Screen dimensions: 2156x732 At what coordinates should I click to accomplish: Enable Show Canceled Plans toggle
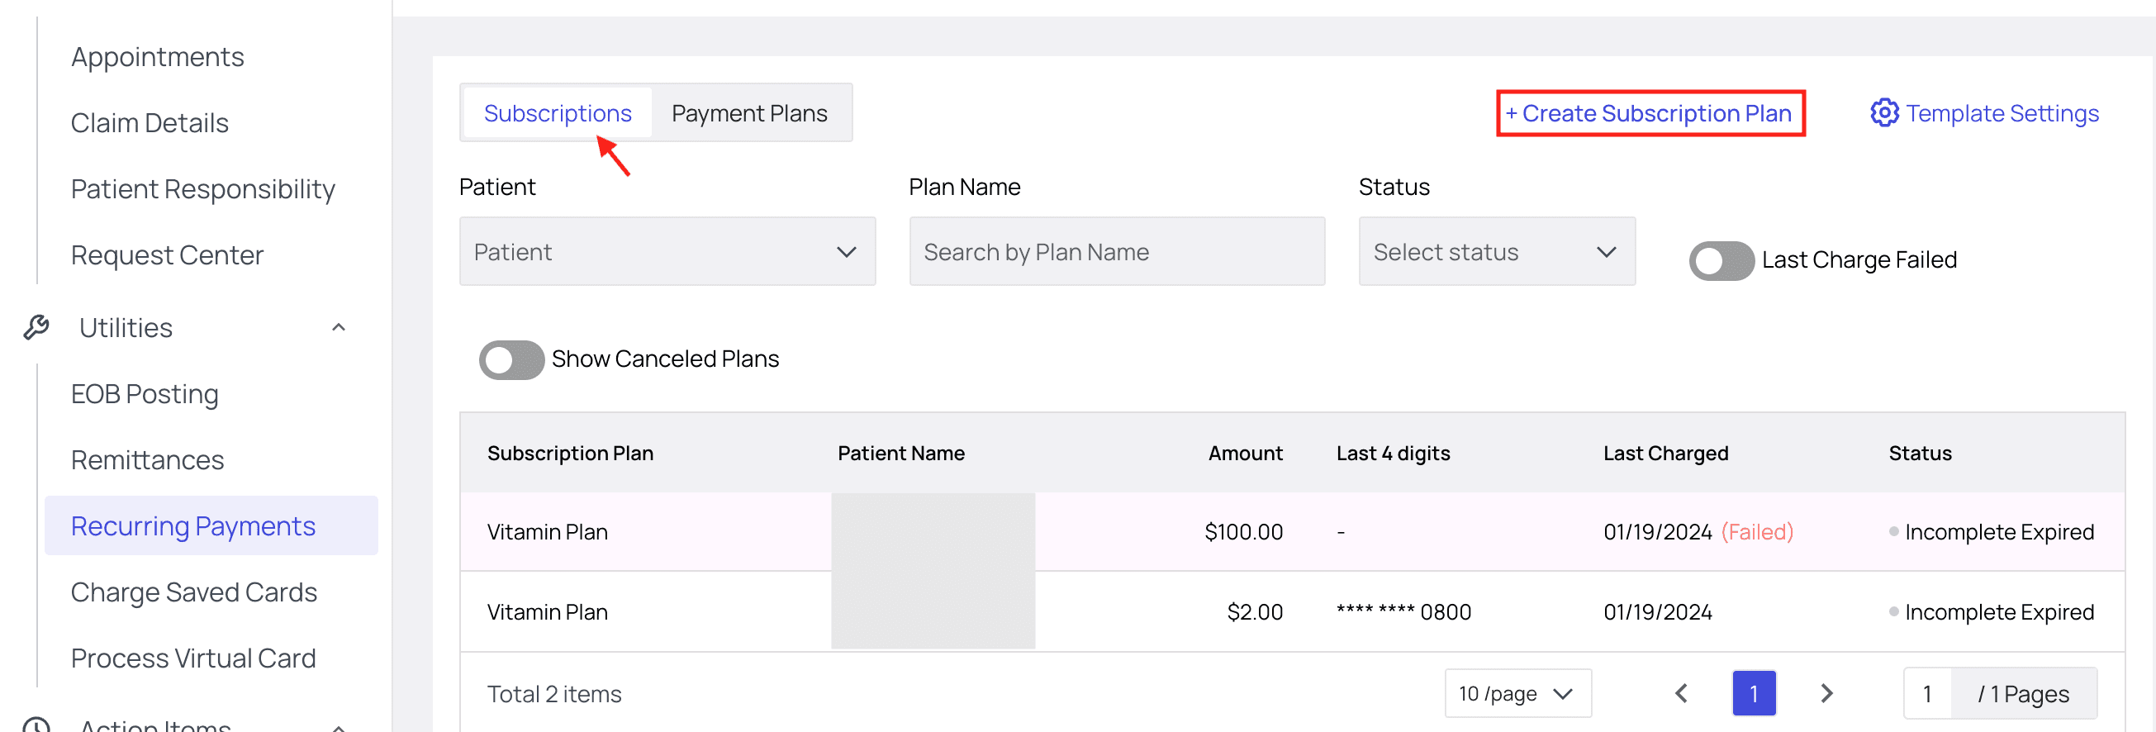coord(511,360)
